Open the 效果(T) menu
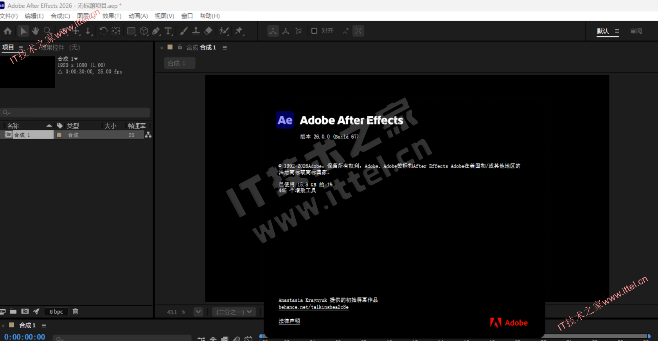 (112, 16)
